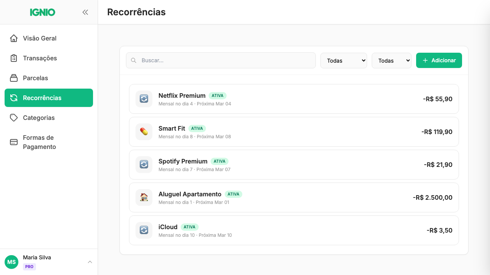
Task: Open the second Todas filter dropdown
Action: coord(391,60)
